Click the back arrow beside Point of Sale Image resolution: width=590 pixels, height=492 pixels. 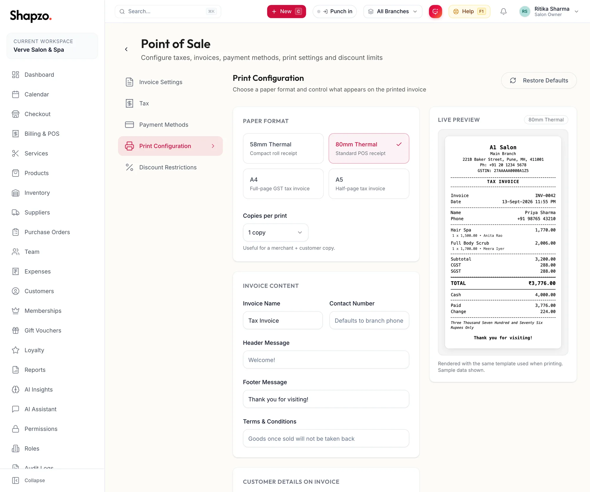click(x=126, y=49)
